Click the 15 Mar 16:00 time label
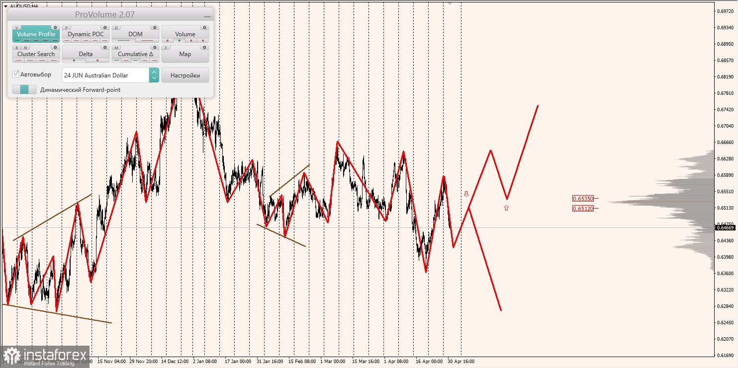The image size is (738, 368). [x=366, y=362]
